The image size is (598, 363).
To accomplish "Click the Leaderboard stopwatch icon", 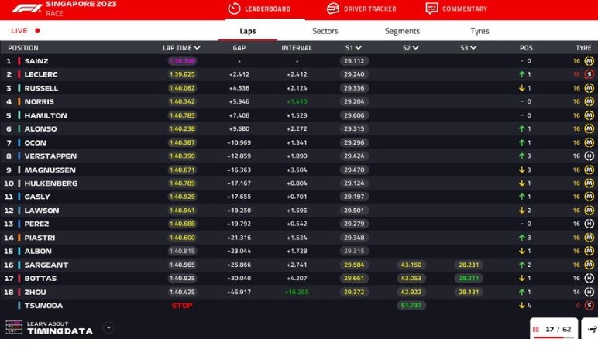I will (x=233, y=9).
